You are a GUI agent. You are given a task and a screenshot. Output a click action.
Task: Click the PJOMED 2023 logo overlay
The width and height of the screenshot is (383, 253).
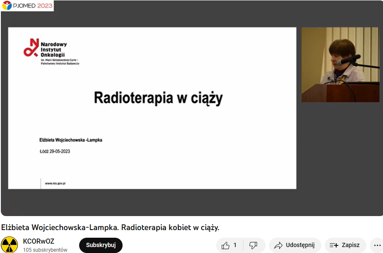(x=27, y=6)
